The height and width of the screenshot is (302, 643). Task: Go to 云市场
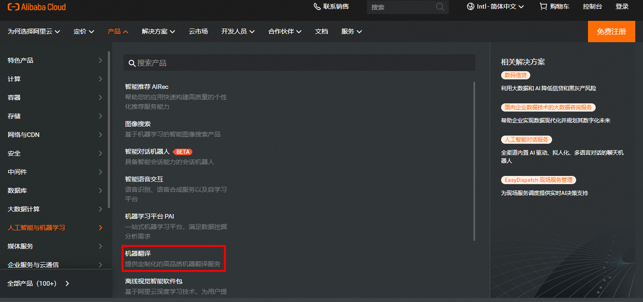198,31
